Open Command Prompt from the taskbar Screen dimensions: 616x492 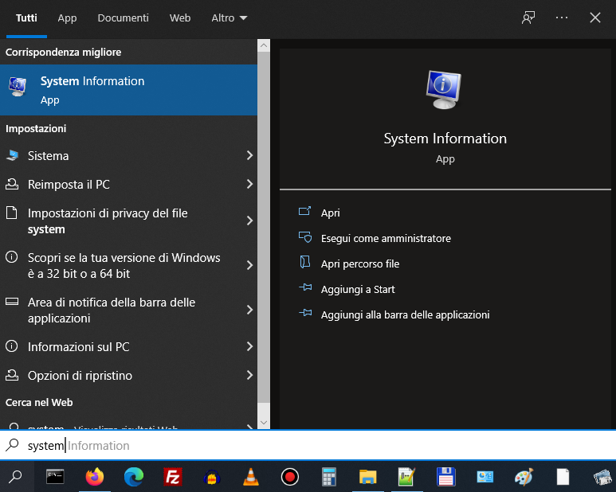pyautogui.click(x=55, y=477)
